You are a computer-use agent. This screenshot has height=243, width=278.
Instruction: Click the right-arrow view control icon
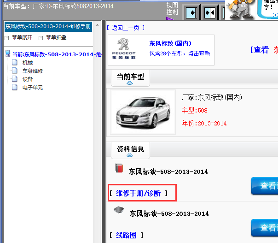191,12
